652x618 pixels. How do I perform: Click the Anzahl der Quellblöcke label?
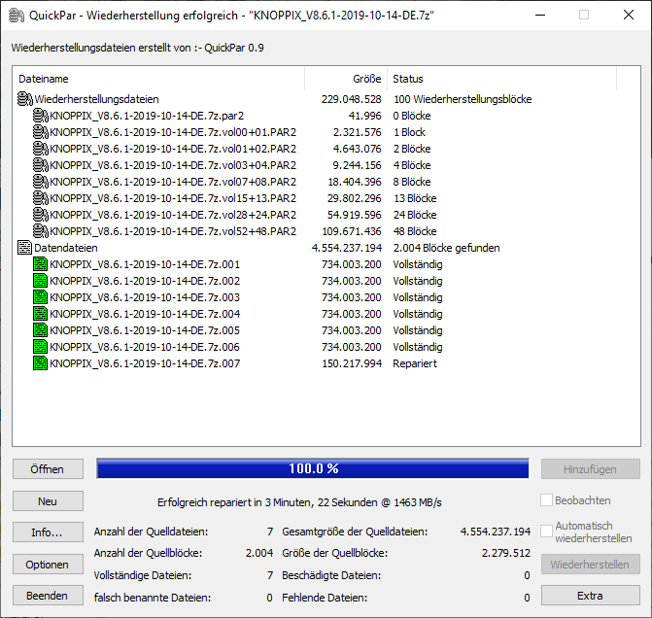point(148,553)
